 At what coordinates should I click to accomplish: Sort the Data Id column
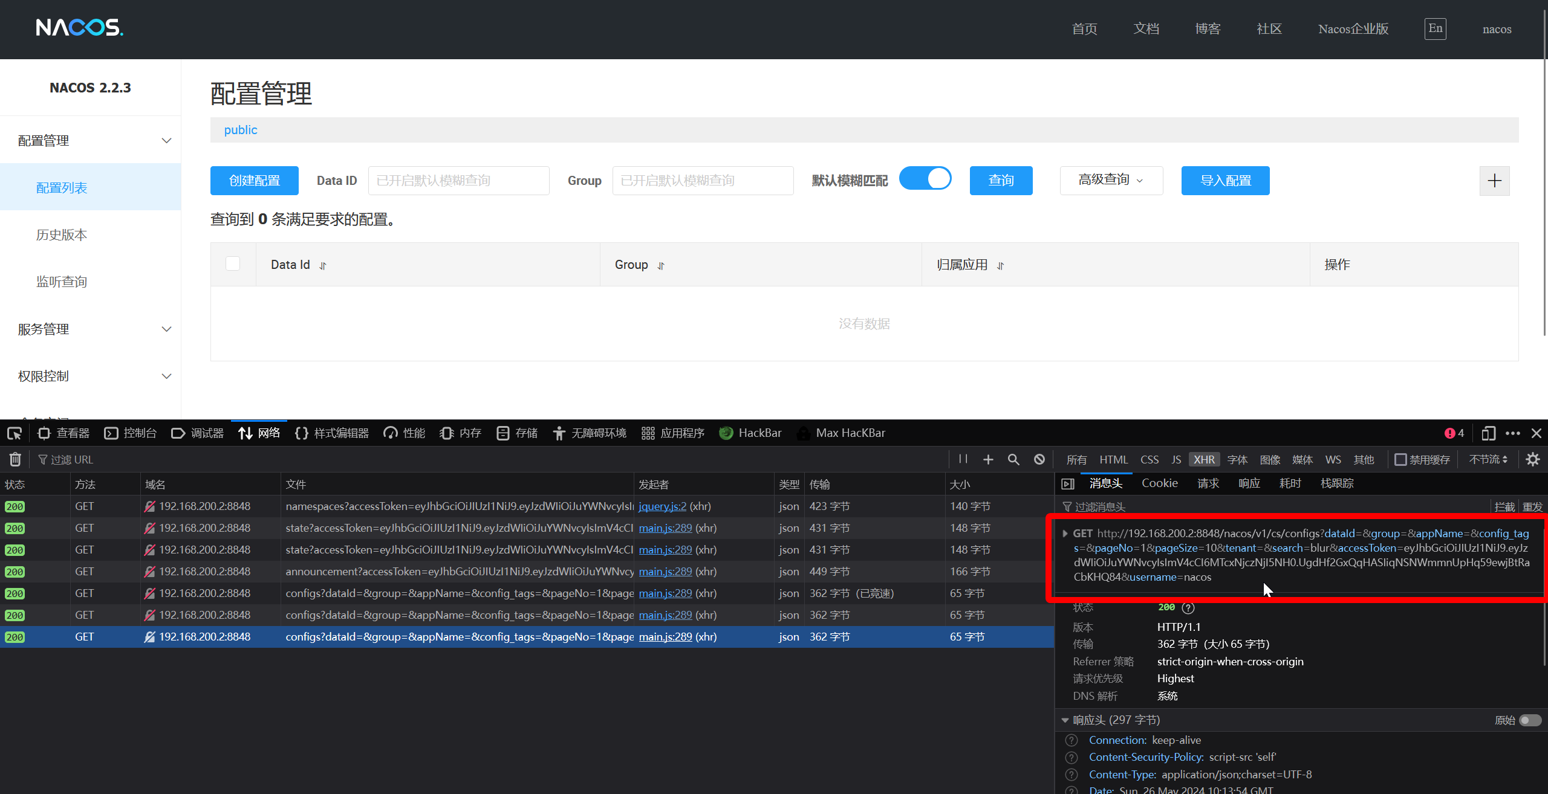323,266
